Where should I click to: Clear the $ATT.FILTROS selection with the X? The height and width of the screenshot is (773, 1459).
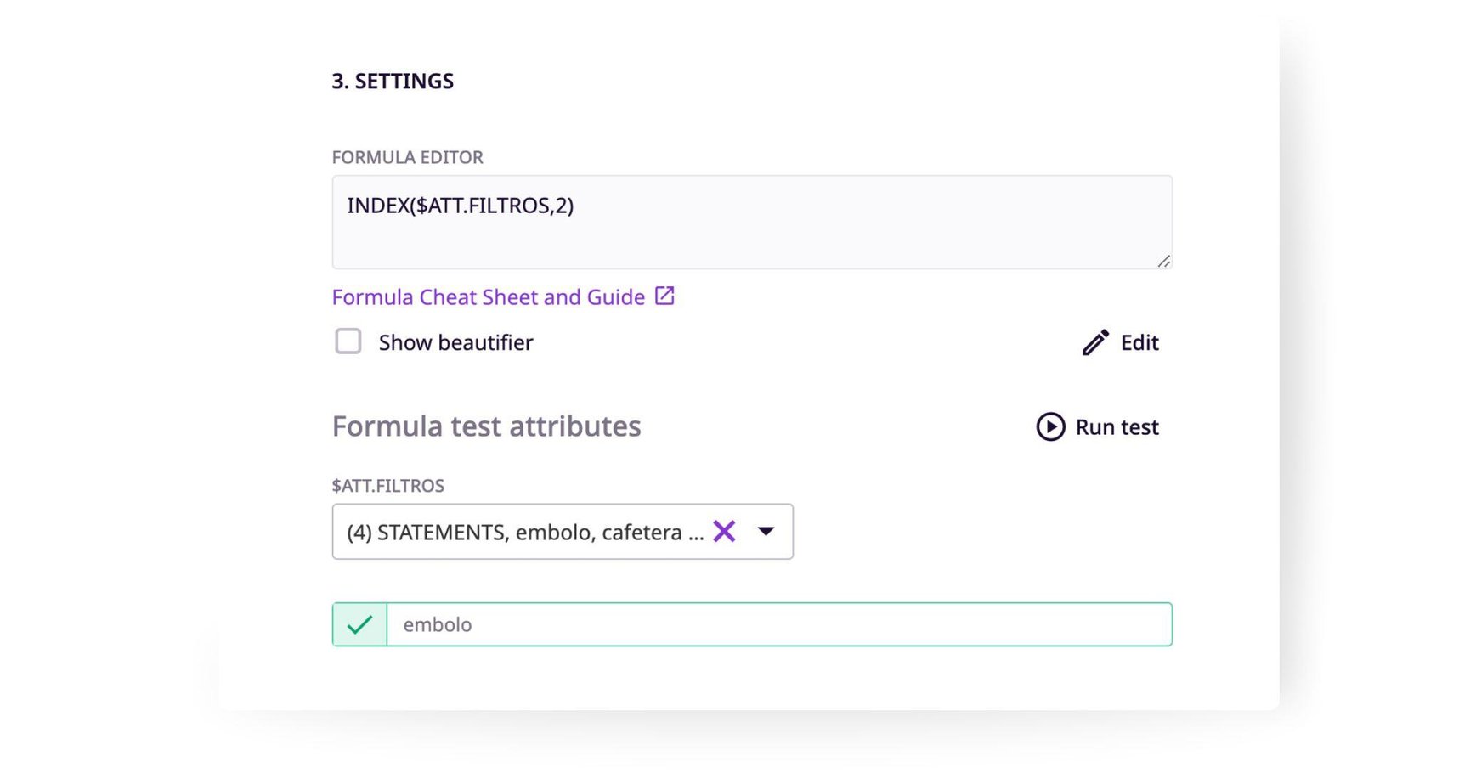(724, 532)
